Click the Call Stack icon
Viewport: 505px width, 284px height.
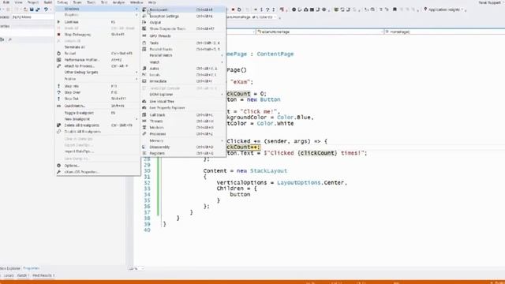pos(144,115)
